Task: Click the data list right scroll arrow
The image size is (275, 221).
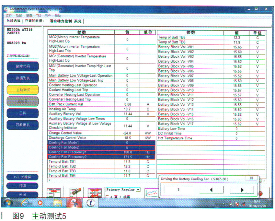Action: pyautogui.click(x=264, y=181)
